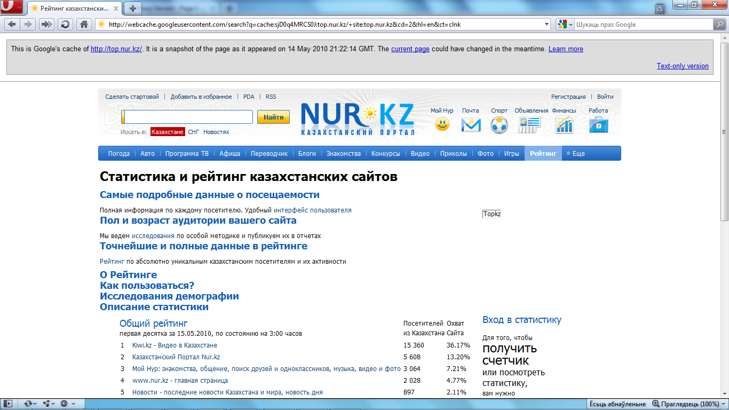Image resolution: width=729 pixels, height=410 pixels.
Task: Open Opera Unite icon
Action: pyautogui.click(x=46, y=404)
